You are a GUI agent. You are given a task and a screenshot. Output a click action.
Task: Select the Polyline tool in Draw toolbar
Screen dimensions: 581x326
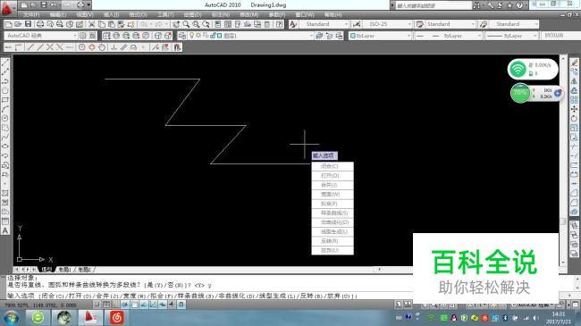(5, 81)
